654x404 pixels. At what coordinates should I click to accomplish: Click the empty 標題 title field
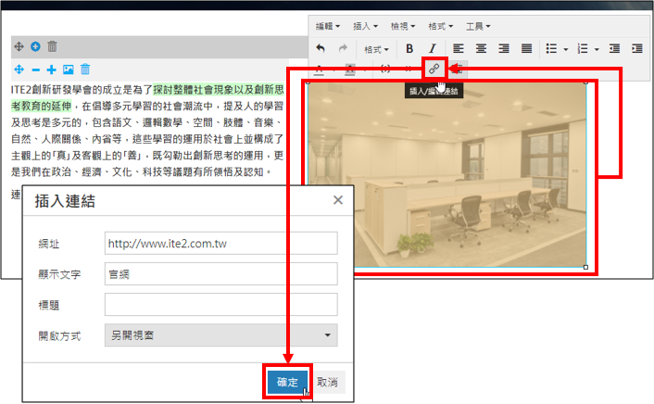[221, 305]
